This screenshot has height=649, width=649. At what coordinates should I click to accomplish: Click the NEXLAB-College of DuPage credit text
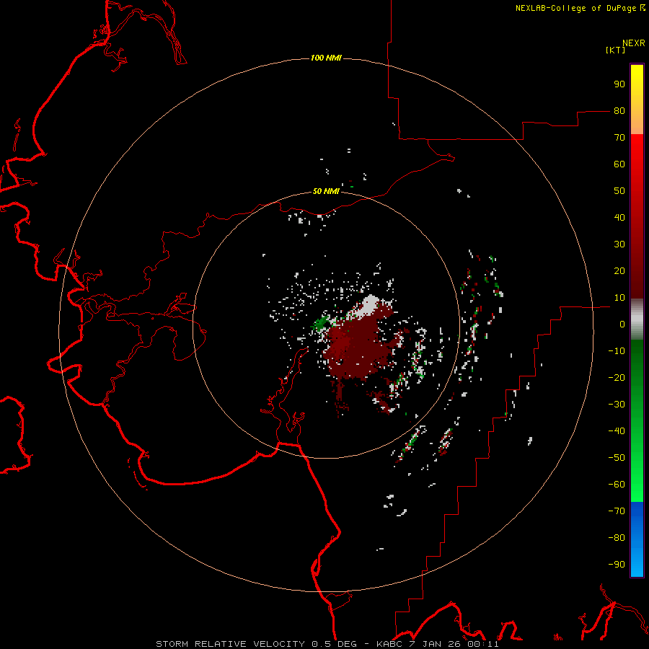576,8
